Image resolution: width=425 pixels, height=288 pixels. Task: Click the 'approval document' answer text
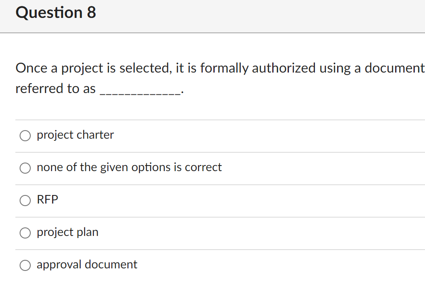pos(87,265)
